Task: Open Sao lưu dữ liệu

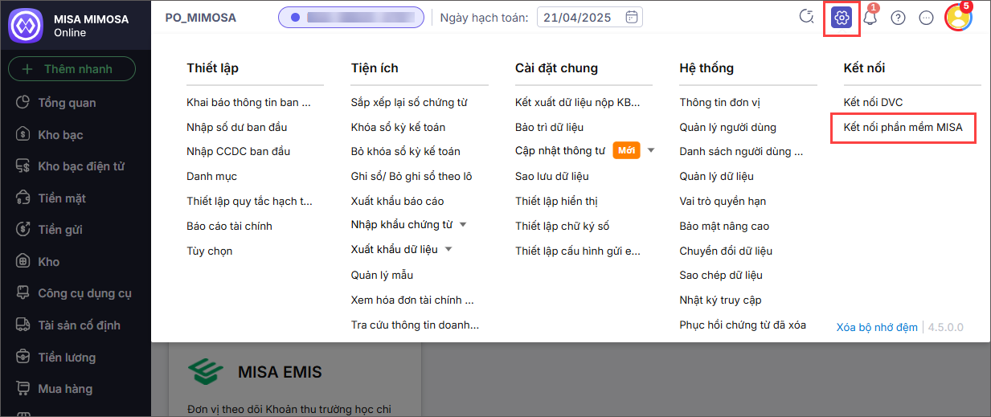Action: 552,176
